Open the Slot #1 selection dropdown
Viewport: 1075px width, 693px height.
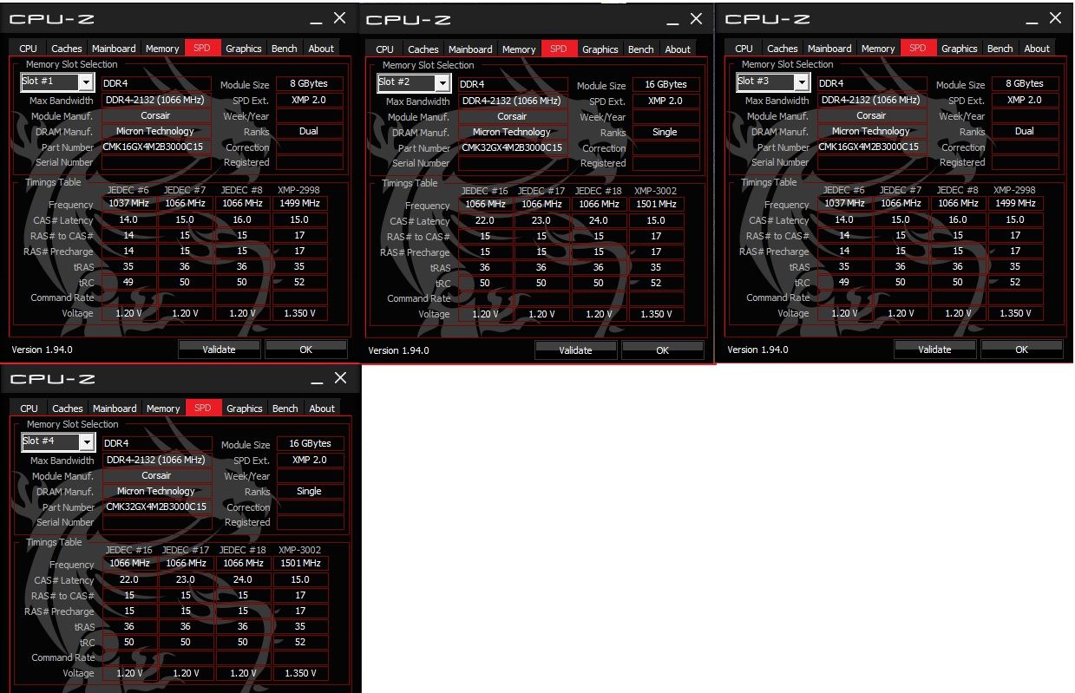click(57, 82)
